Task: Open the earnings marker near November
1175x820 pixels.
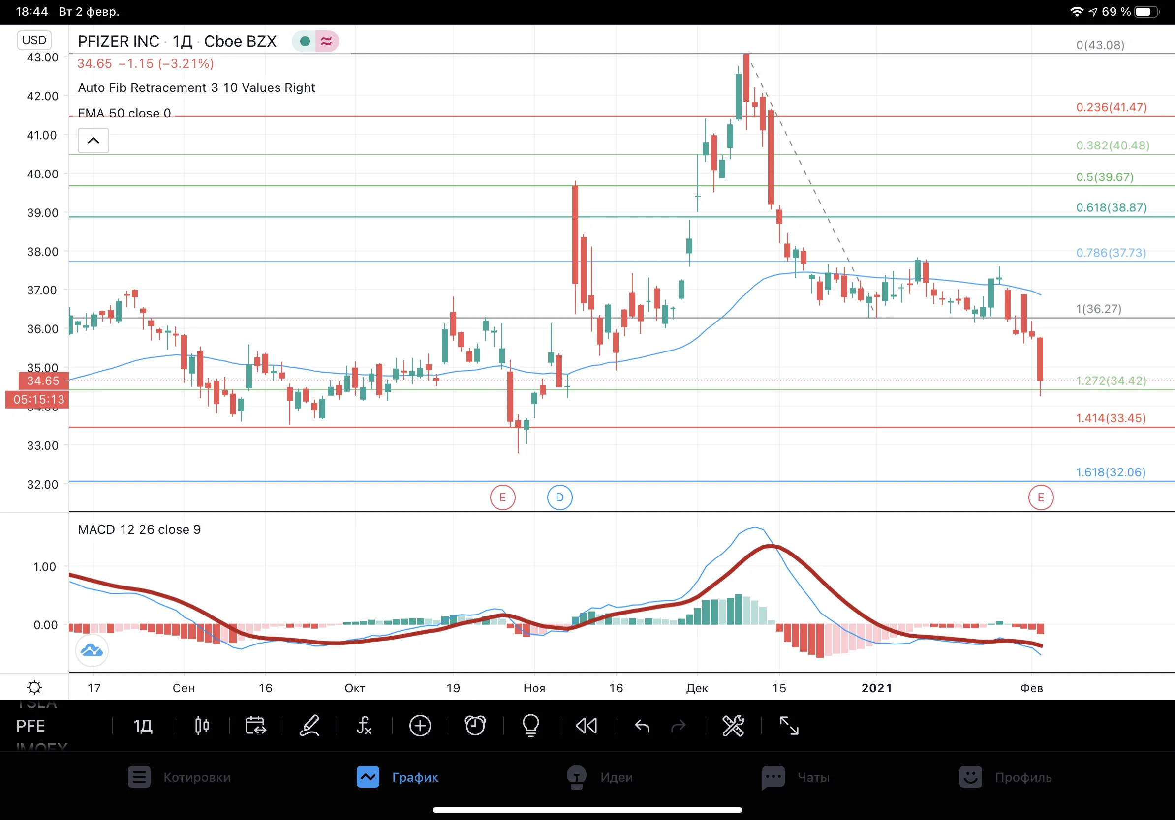Action: pyautogui.click(x=502, y=498)
